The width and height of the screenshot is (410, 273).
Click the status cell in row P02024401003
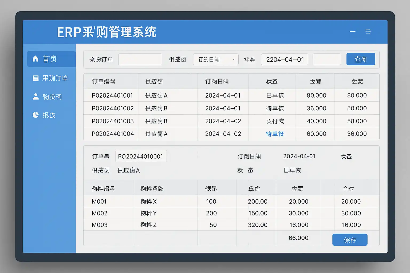(x=275, y=121)
